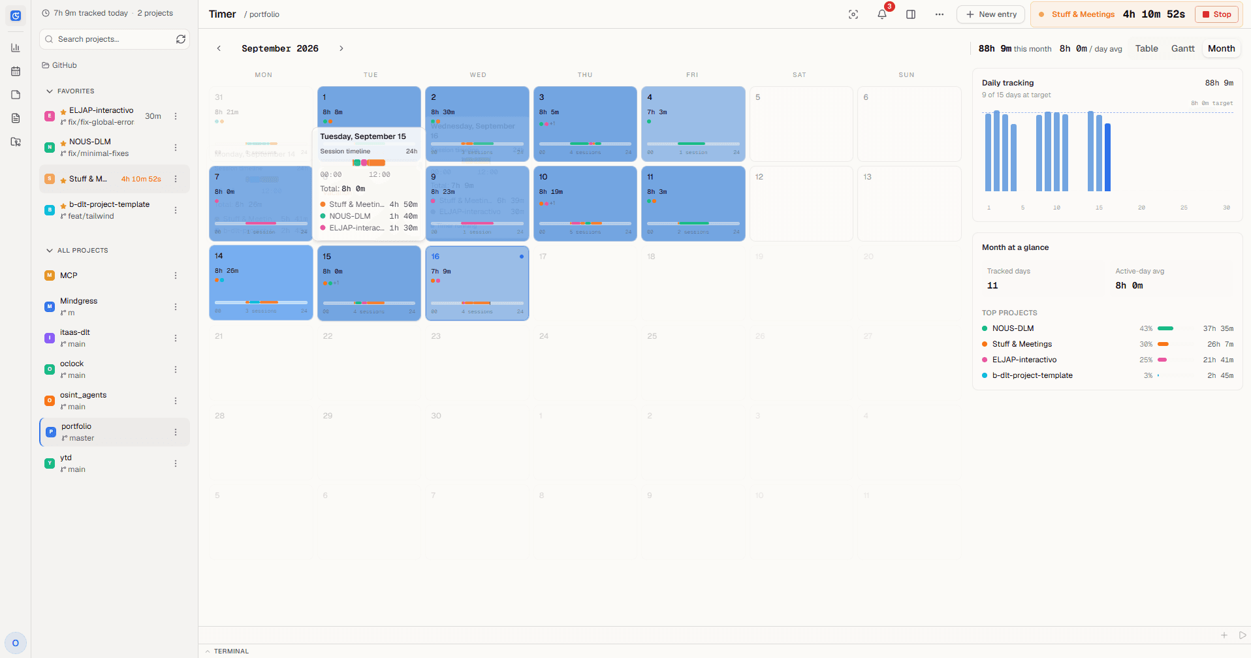Go to next month

341,48
